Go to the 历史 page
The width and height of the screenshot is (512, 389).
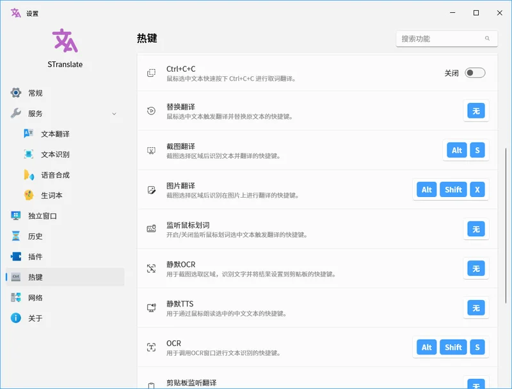(x=65, y=236)
